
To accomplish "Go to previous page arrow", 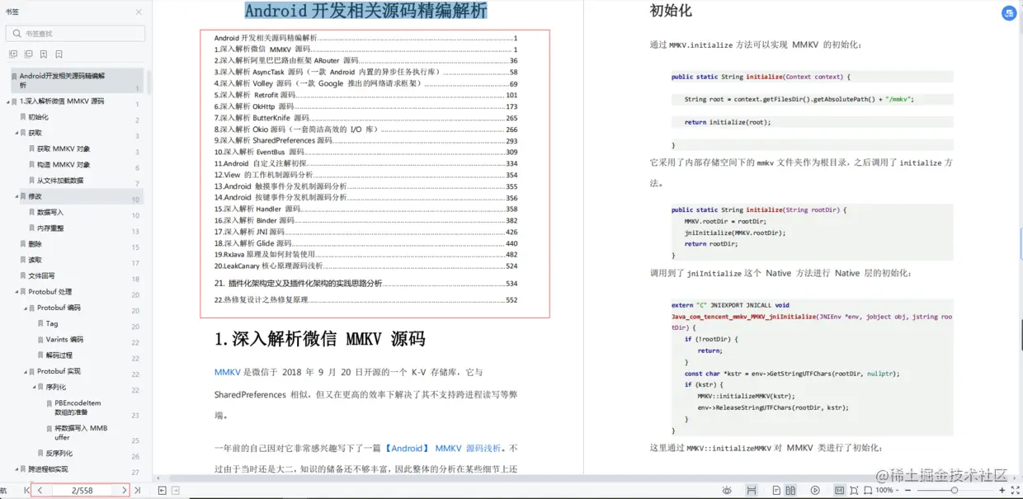I will point(40,490).
